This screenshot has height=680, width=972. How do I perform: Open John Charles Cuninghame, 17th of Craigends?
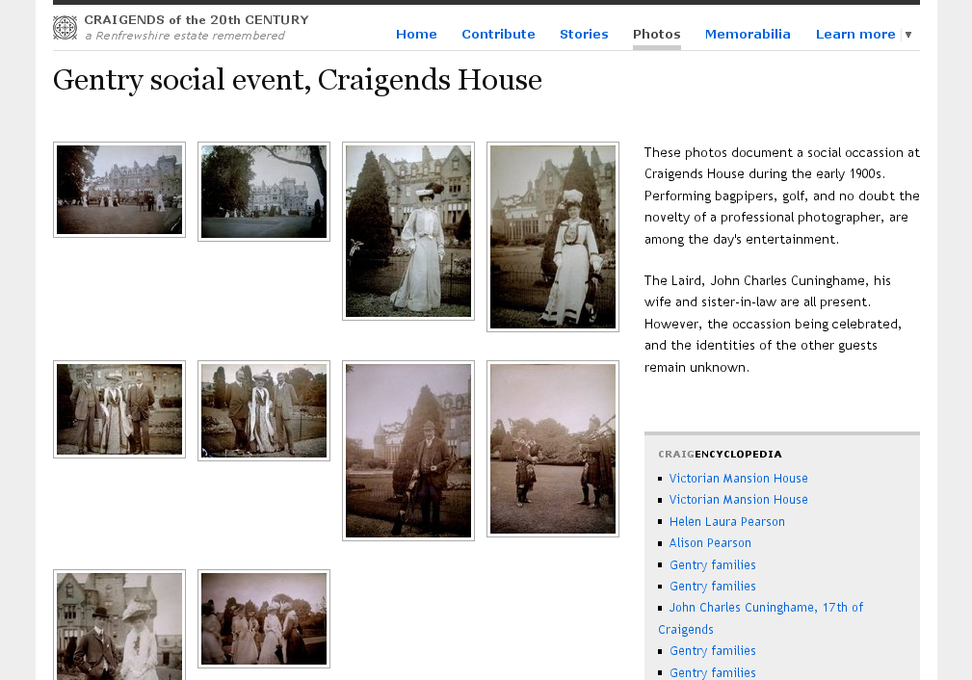(x=766, y=608)
